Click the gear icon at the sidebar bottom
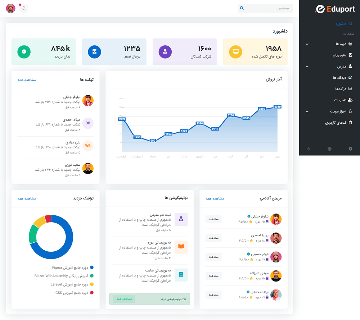Viewport: 360px width, 320px height. coord(351,149)
